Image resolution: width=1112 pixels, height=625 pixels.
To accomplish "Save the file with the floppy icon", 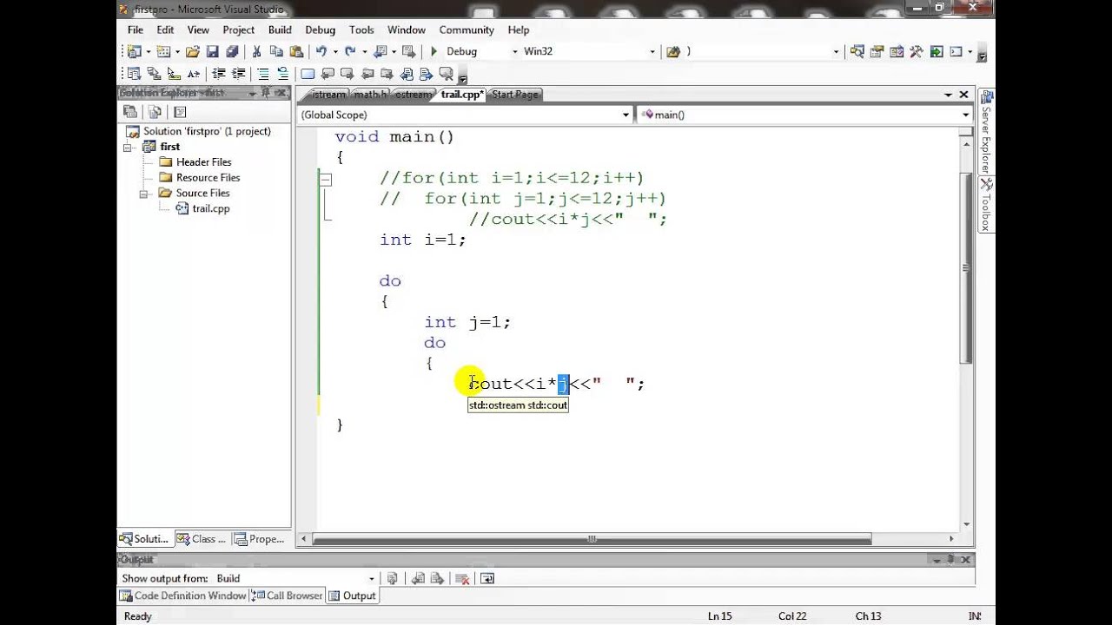I will pyautogui.click(x=212, y=51).
